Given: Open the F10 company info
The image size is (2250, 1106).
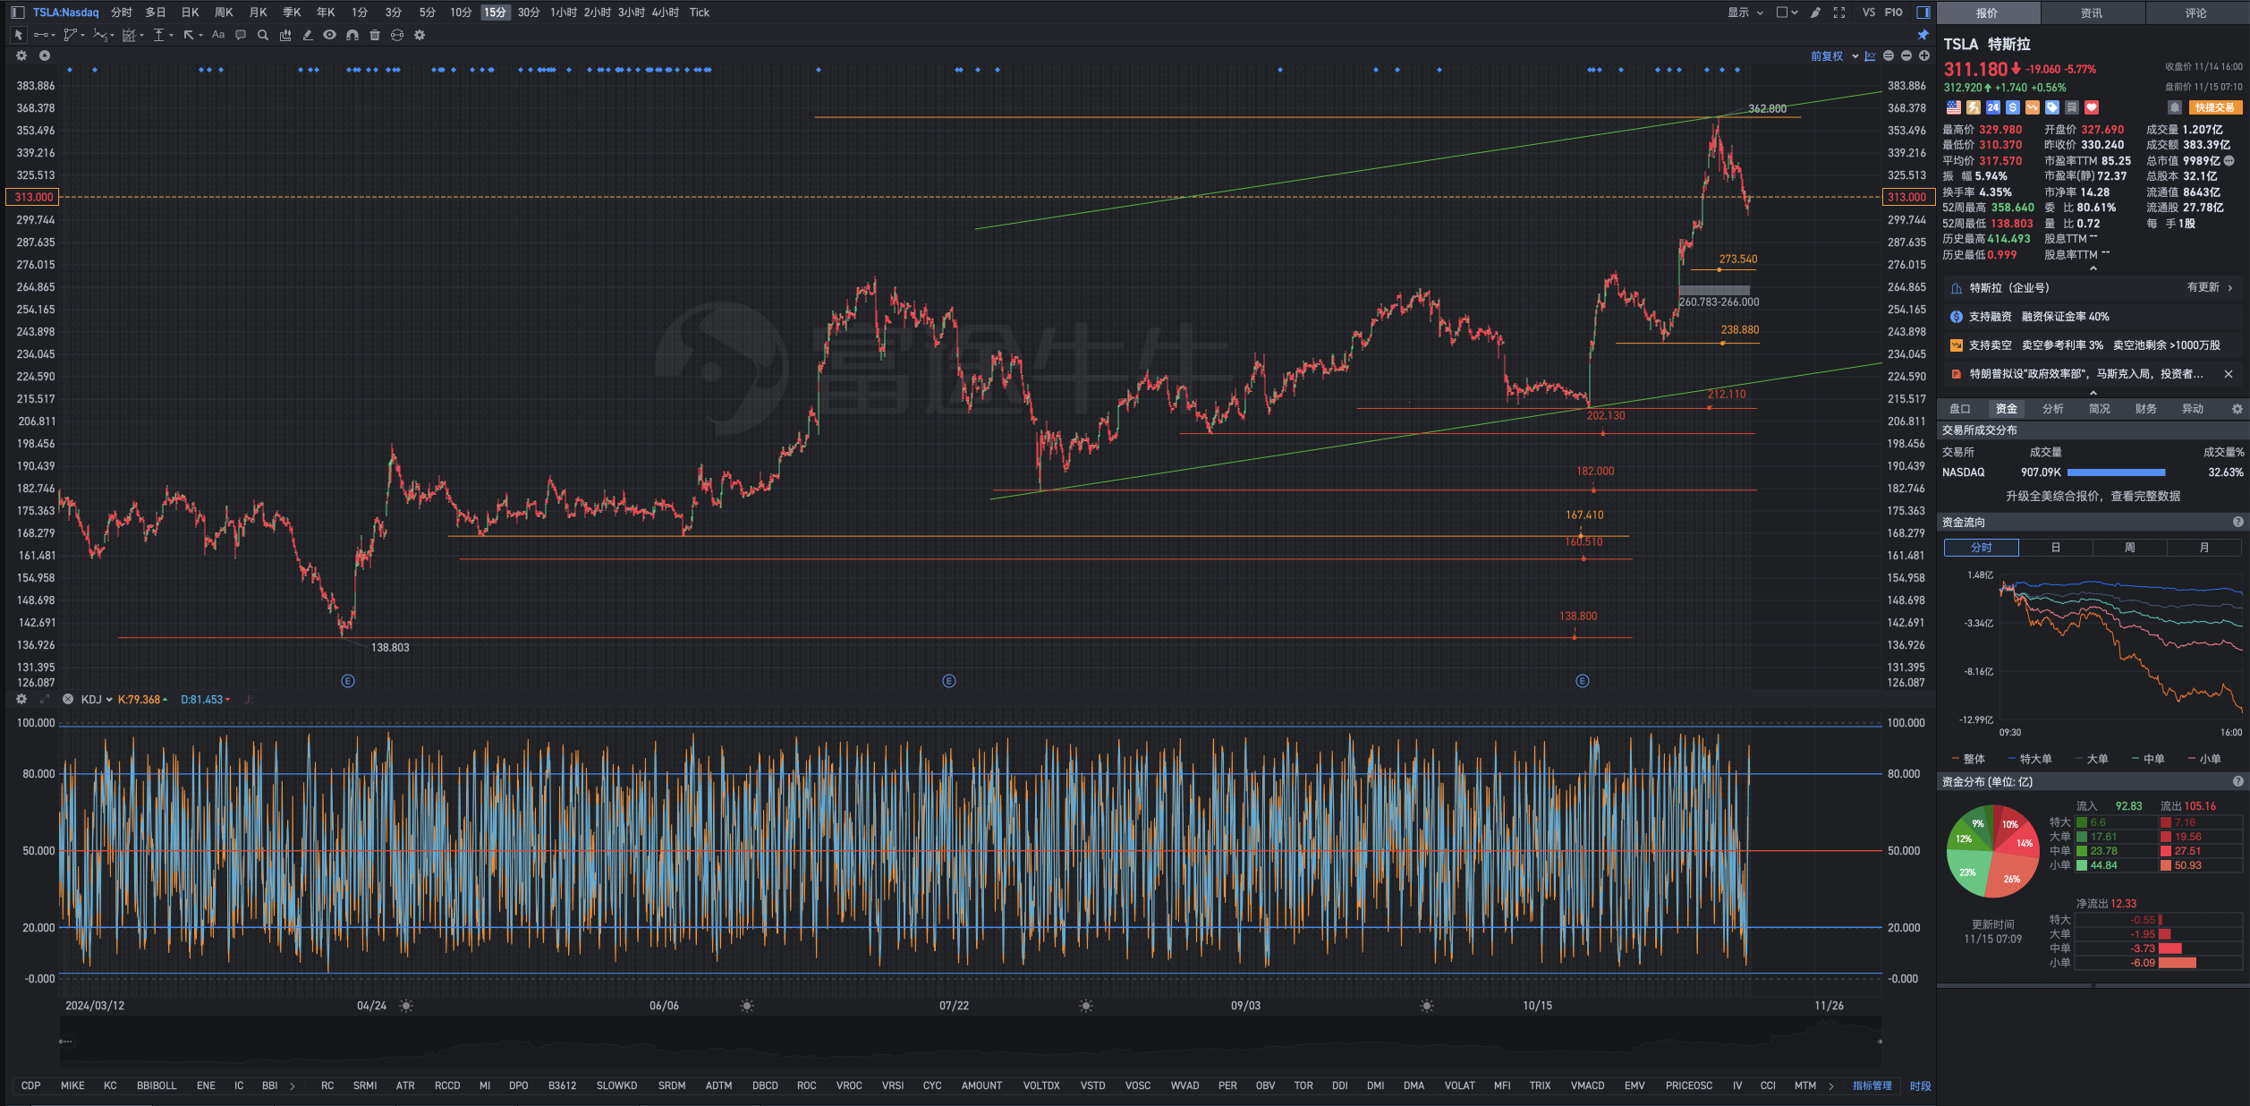Looking at the screenshot, I should click(x=1893, y=13).
